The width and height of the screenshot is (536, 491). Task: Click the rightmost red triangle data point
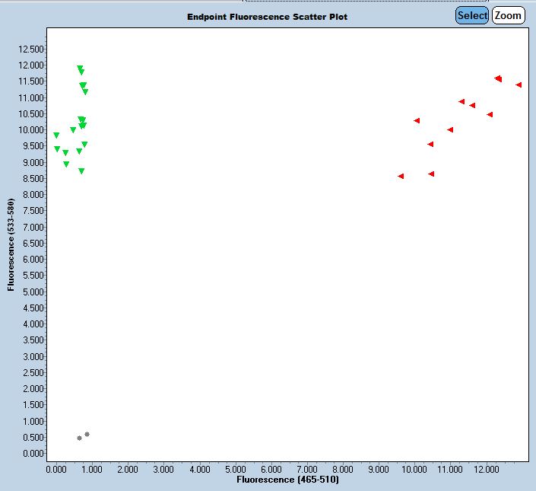coord(519,84)
